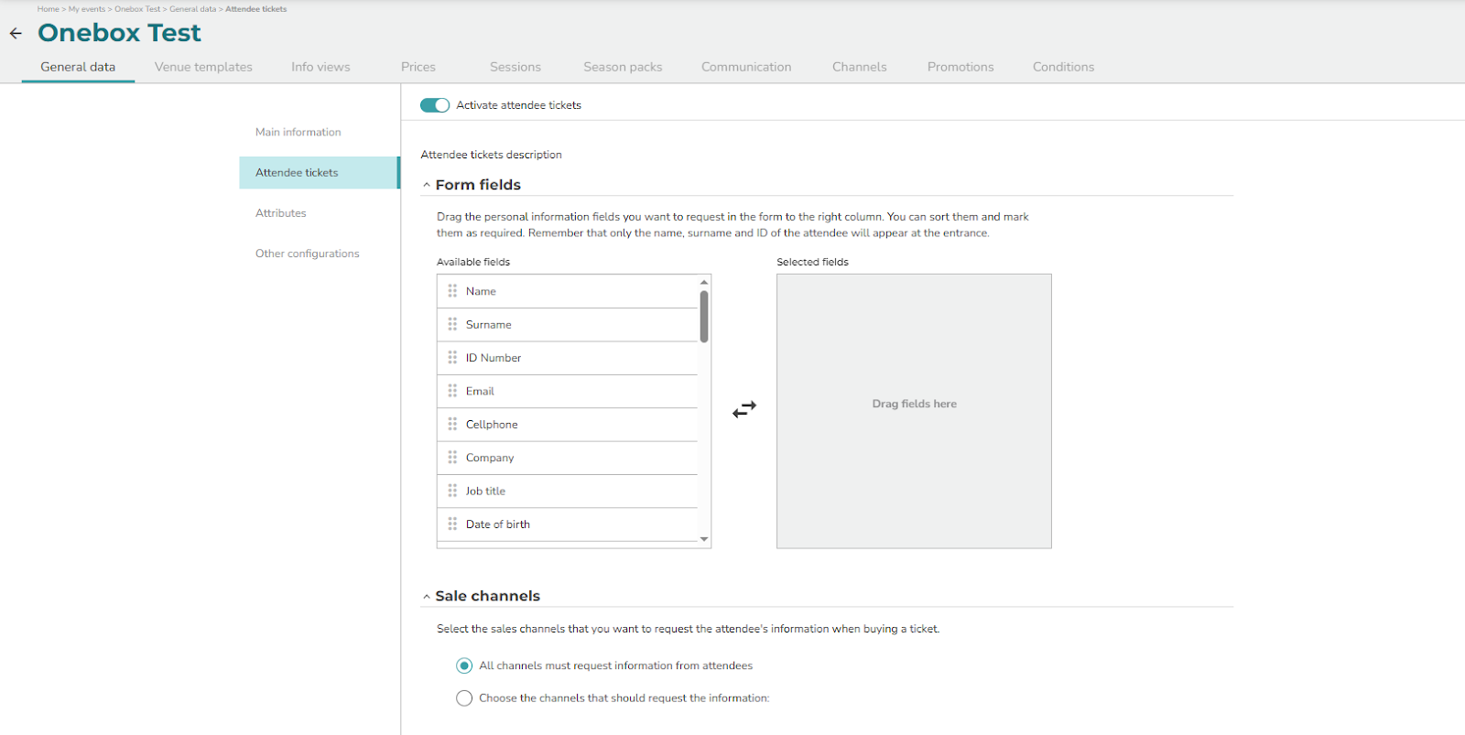Click the available fields scrollbar thumb

(x=704, y=317)
